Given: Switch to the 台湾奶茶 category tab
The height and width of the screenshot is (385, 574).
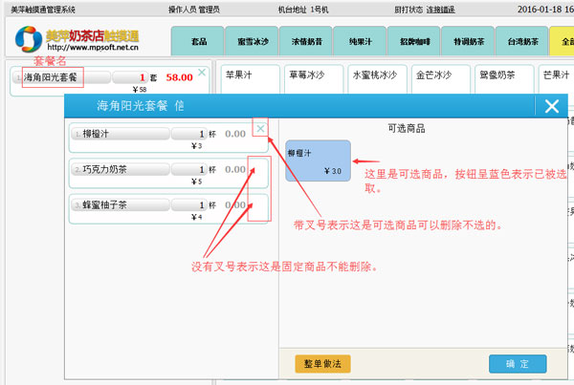Looking at the screenshot, I should pos(524,42).
